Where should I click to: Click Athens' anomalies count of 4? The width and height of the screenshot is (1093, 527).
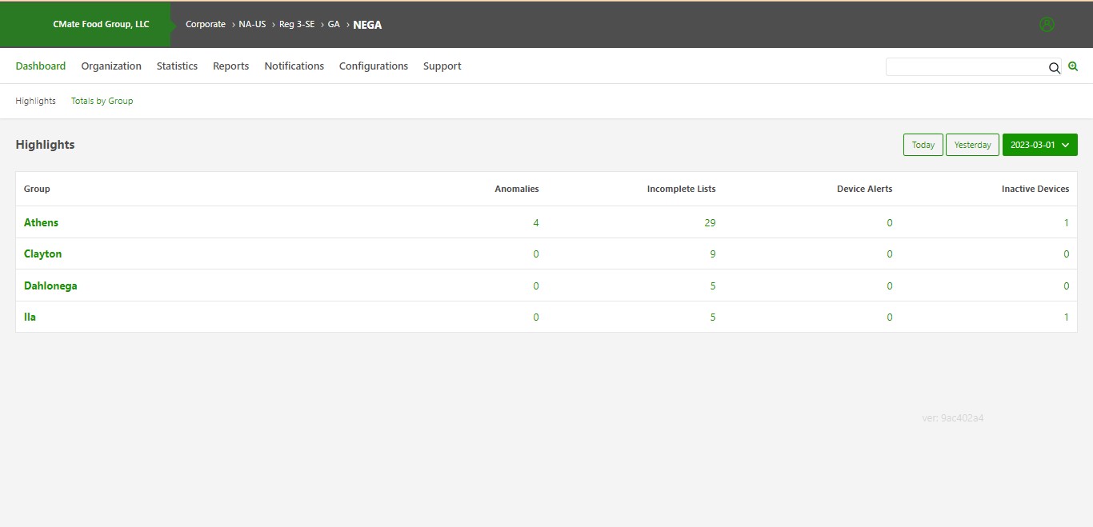(x=536, y=222)
